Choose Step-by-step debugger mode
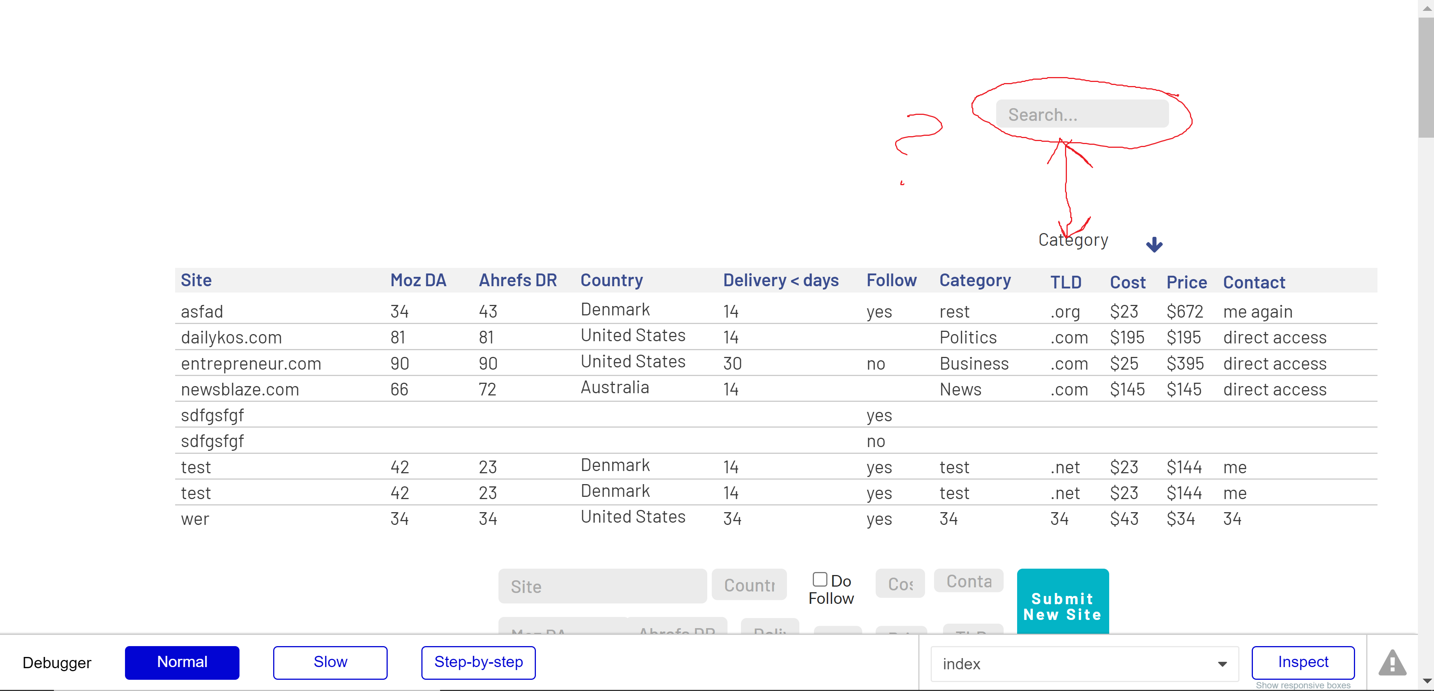This screenshot has height=691, width=1434. tap(478, 662)
